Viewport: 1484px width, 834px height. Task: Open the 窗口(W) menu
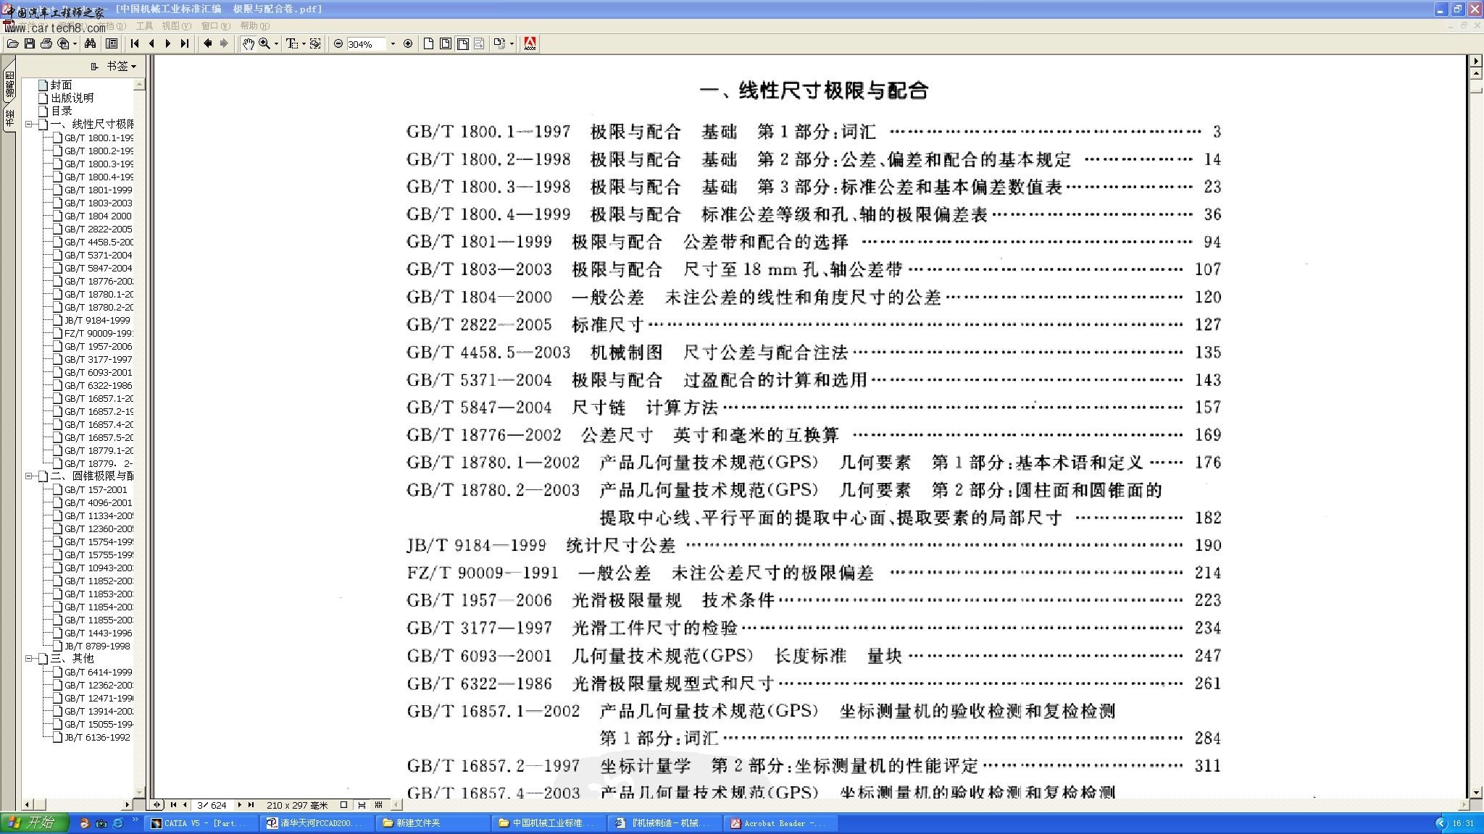[x=215, y=26]
